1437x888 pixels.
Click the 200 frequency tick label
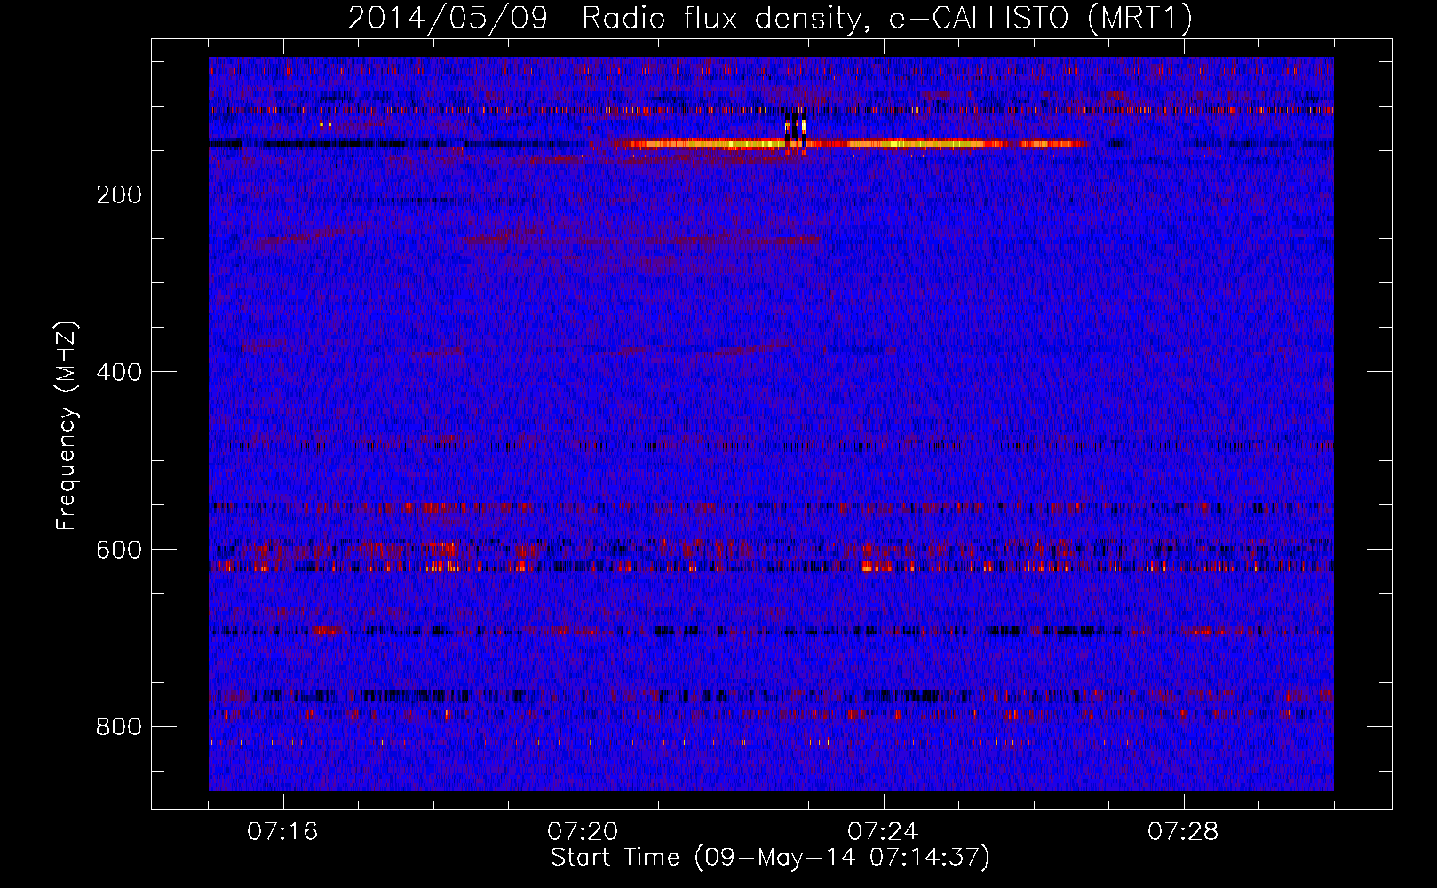tap(119, 194)
